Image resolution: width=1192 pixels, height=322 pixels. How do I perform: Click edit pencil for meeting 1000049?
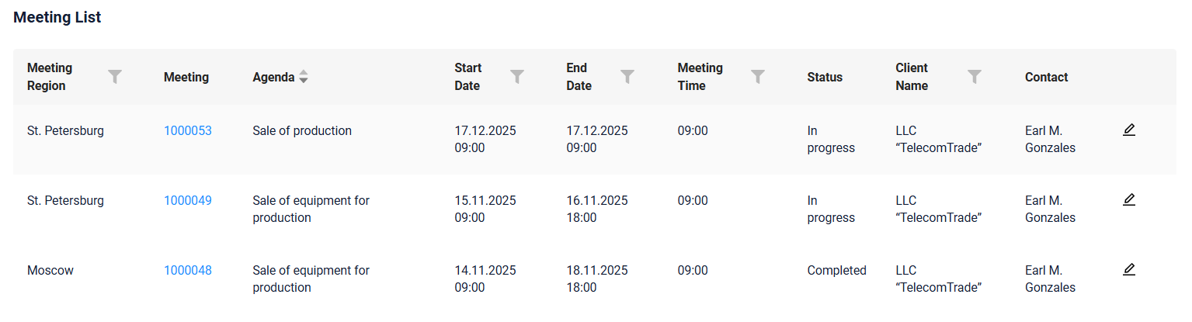click(x=1129, y=199)
